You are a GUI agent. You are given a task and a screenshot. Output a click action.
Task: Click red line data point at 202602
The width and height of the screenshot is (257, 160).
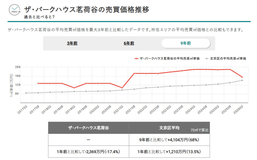click(x=242, y=77)
